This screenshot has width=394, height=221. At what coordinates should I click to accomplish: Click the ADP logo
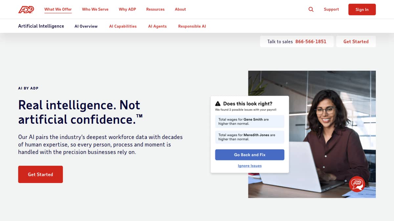tap(26, 10)
